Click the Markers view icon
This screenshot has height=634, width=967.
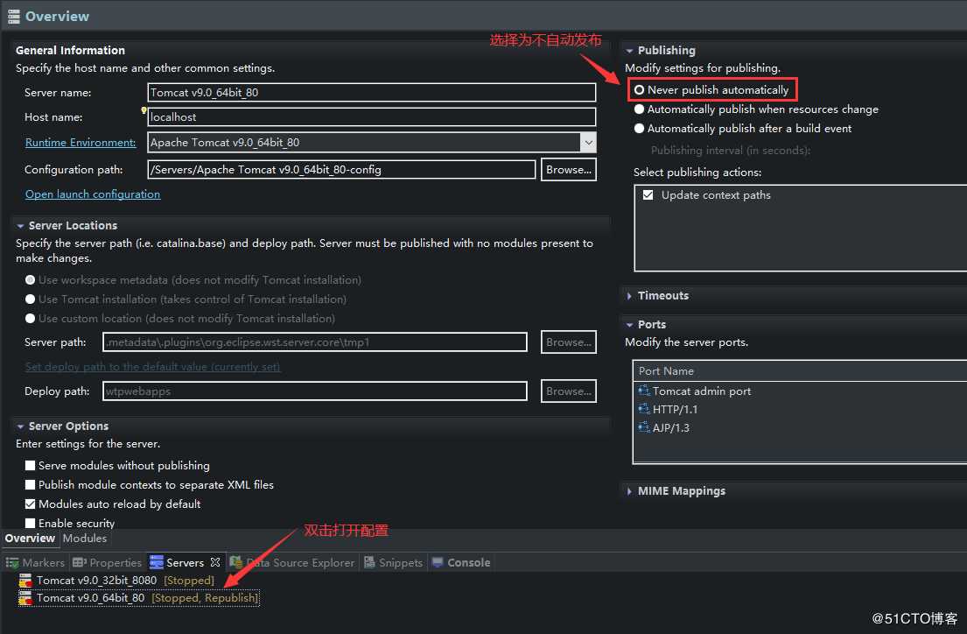click(x=12, y=562)
